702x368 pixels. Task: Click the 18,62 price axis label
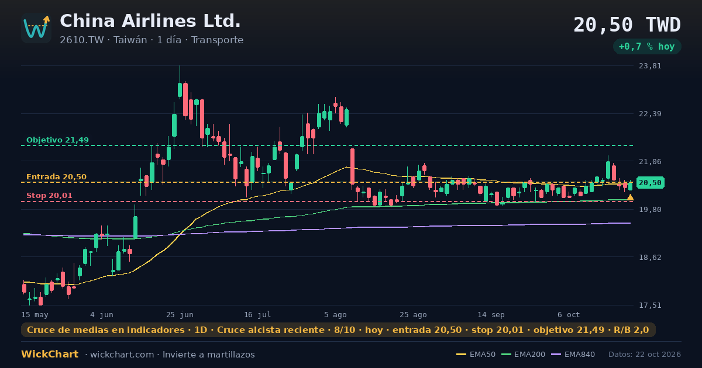[x=650, y=258]
